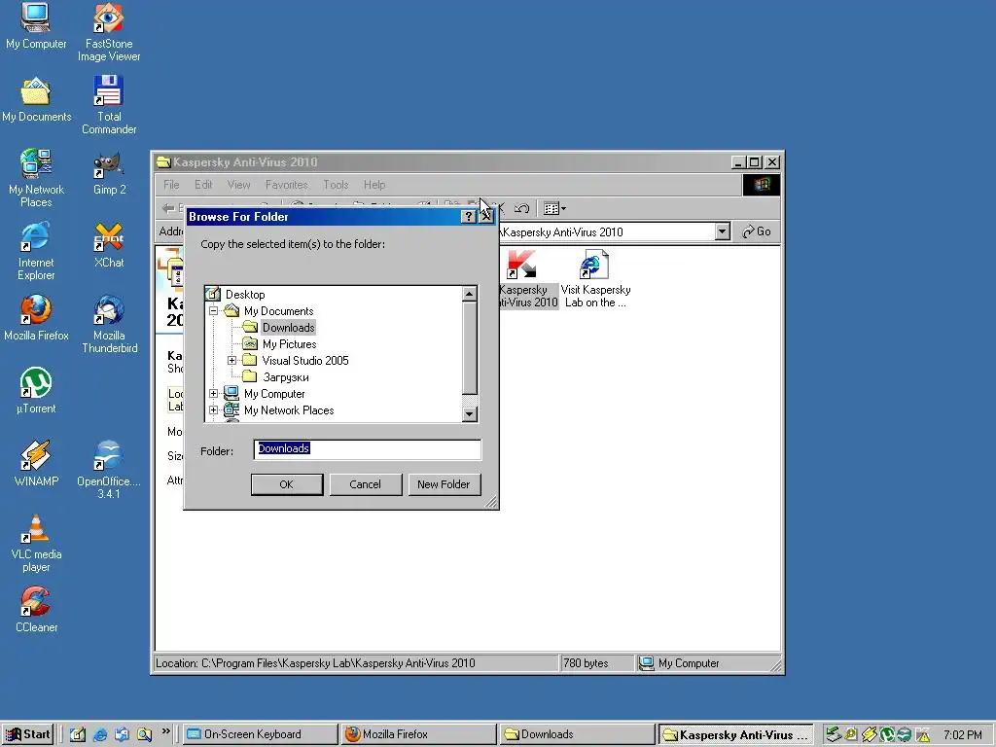Open the Edit menu
This screenshot has width=996, height=747.
pos(203,185)
